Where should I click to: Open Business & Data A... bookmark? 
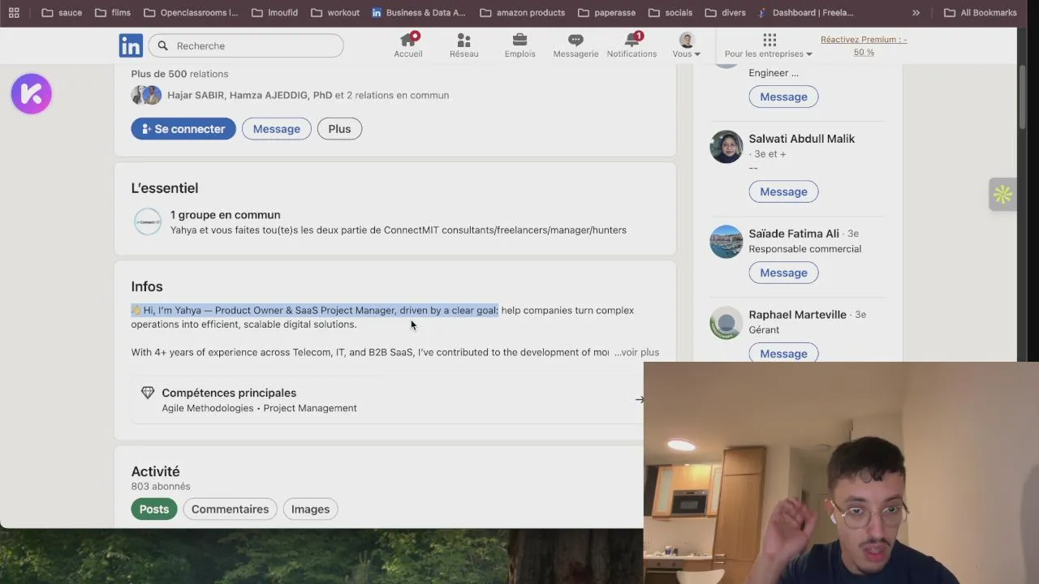click(x=419, y=13)
